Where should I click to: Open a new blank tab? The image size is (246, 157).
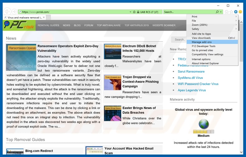(48, 17)
